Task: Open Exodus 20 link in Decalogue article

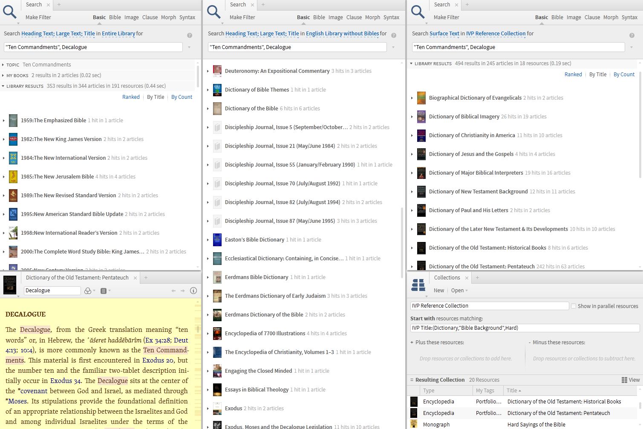Action: (x=158, y=360)
